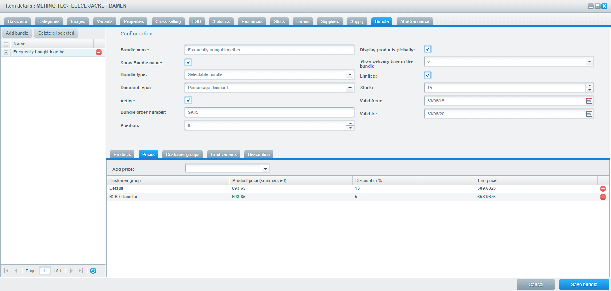Open the Limit variants sub-tab

[x=224, y=154]
